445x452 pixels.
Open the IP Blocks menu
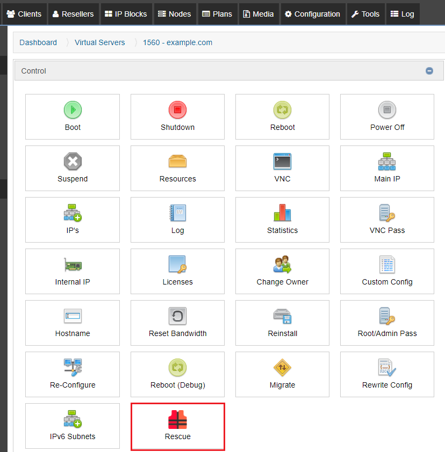(x=126, y=14)
